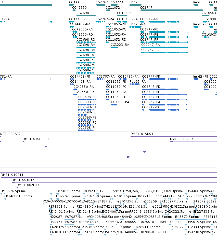Image resolution: width=217 pixels, height=236 pixels.
Task: Click BAC clone DME1-002F09
Action: point(28,185)
